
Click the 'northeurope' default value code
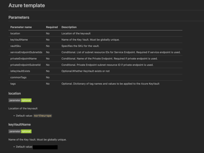tap(43, 116)
